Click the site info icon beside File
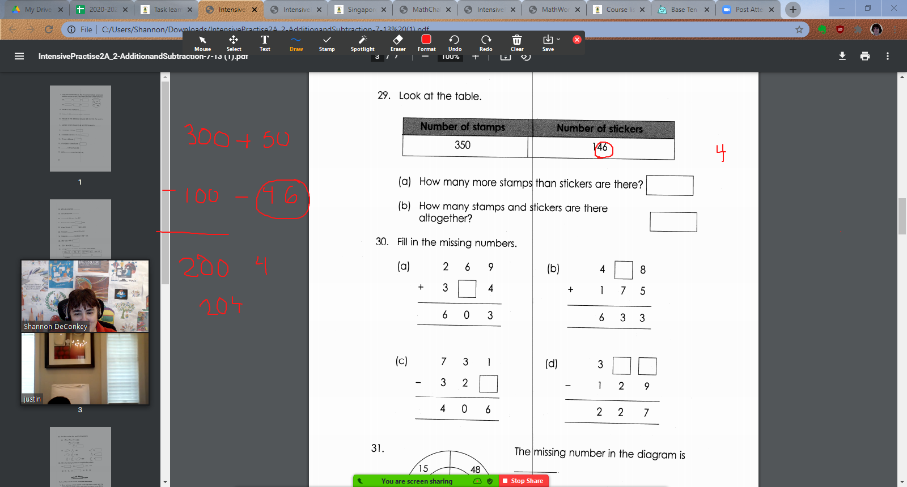This screenshot has height=487, width=907. coord(71,29)
